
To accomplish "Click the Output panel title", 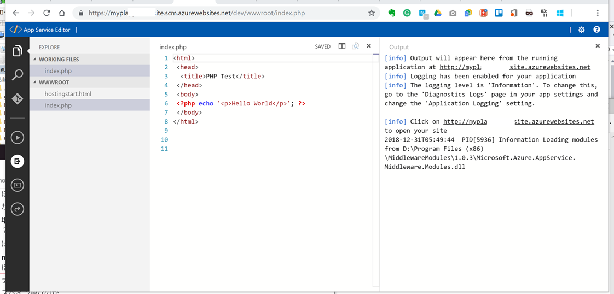I will [399, 48].
